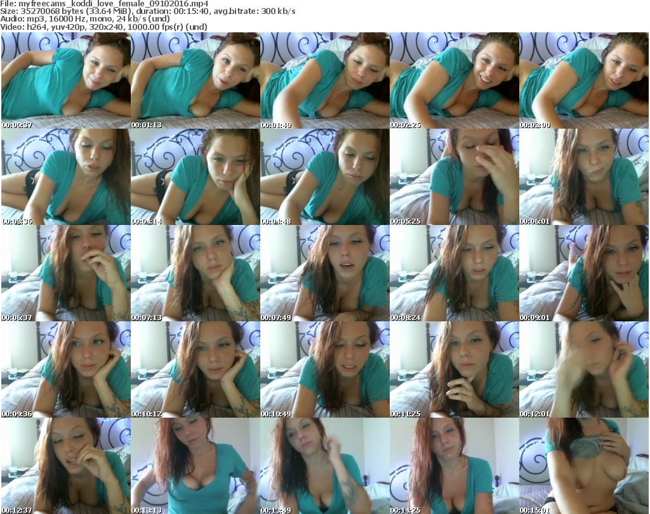Select the thumbnail at 00:03:36
Image resolution: width=650 pixels, height=514 pixels.
[x=65, y=177]
